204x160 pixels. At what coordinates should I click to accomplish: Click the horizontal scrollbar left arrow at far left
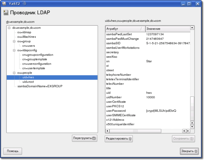[x=107, y=131]
